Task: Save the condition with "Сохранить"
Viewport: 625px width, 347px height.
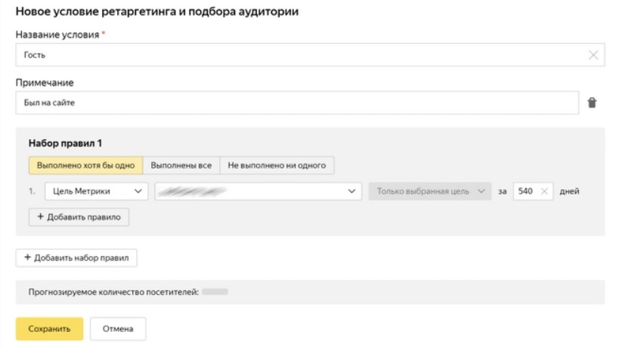Action: (49, 329)
